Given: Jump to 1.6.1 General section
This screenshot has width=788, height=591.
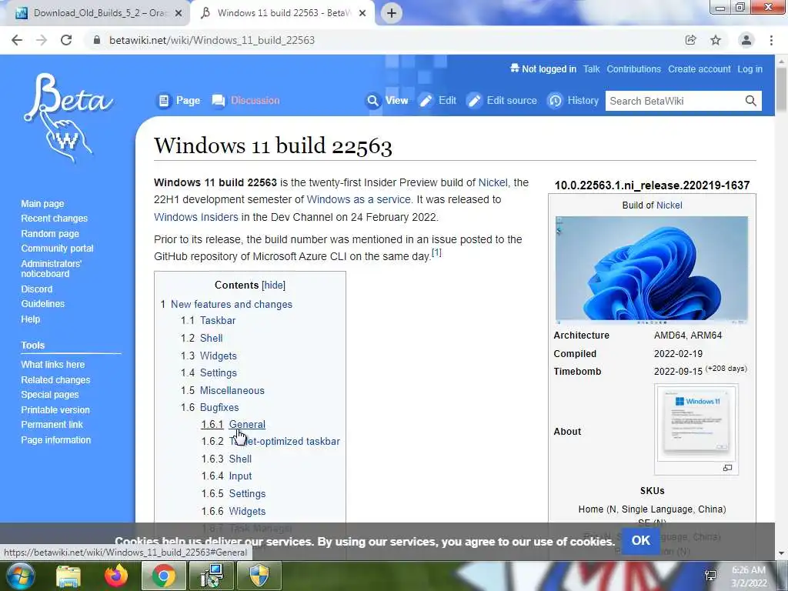Looking at the screenshot, I should 247,424.
